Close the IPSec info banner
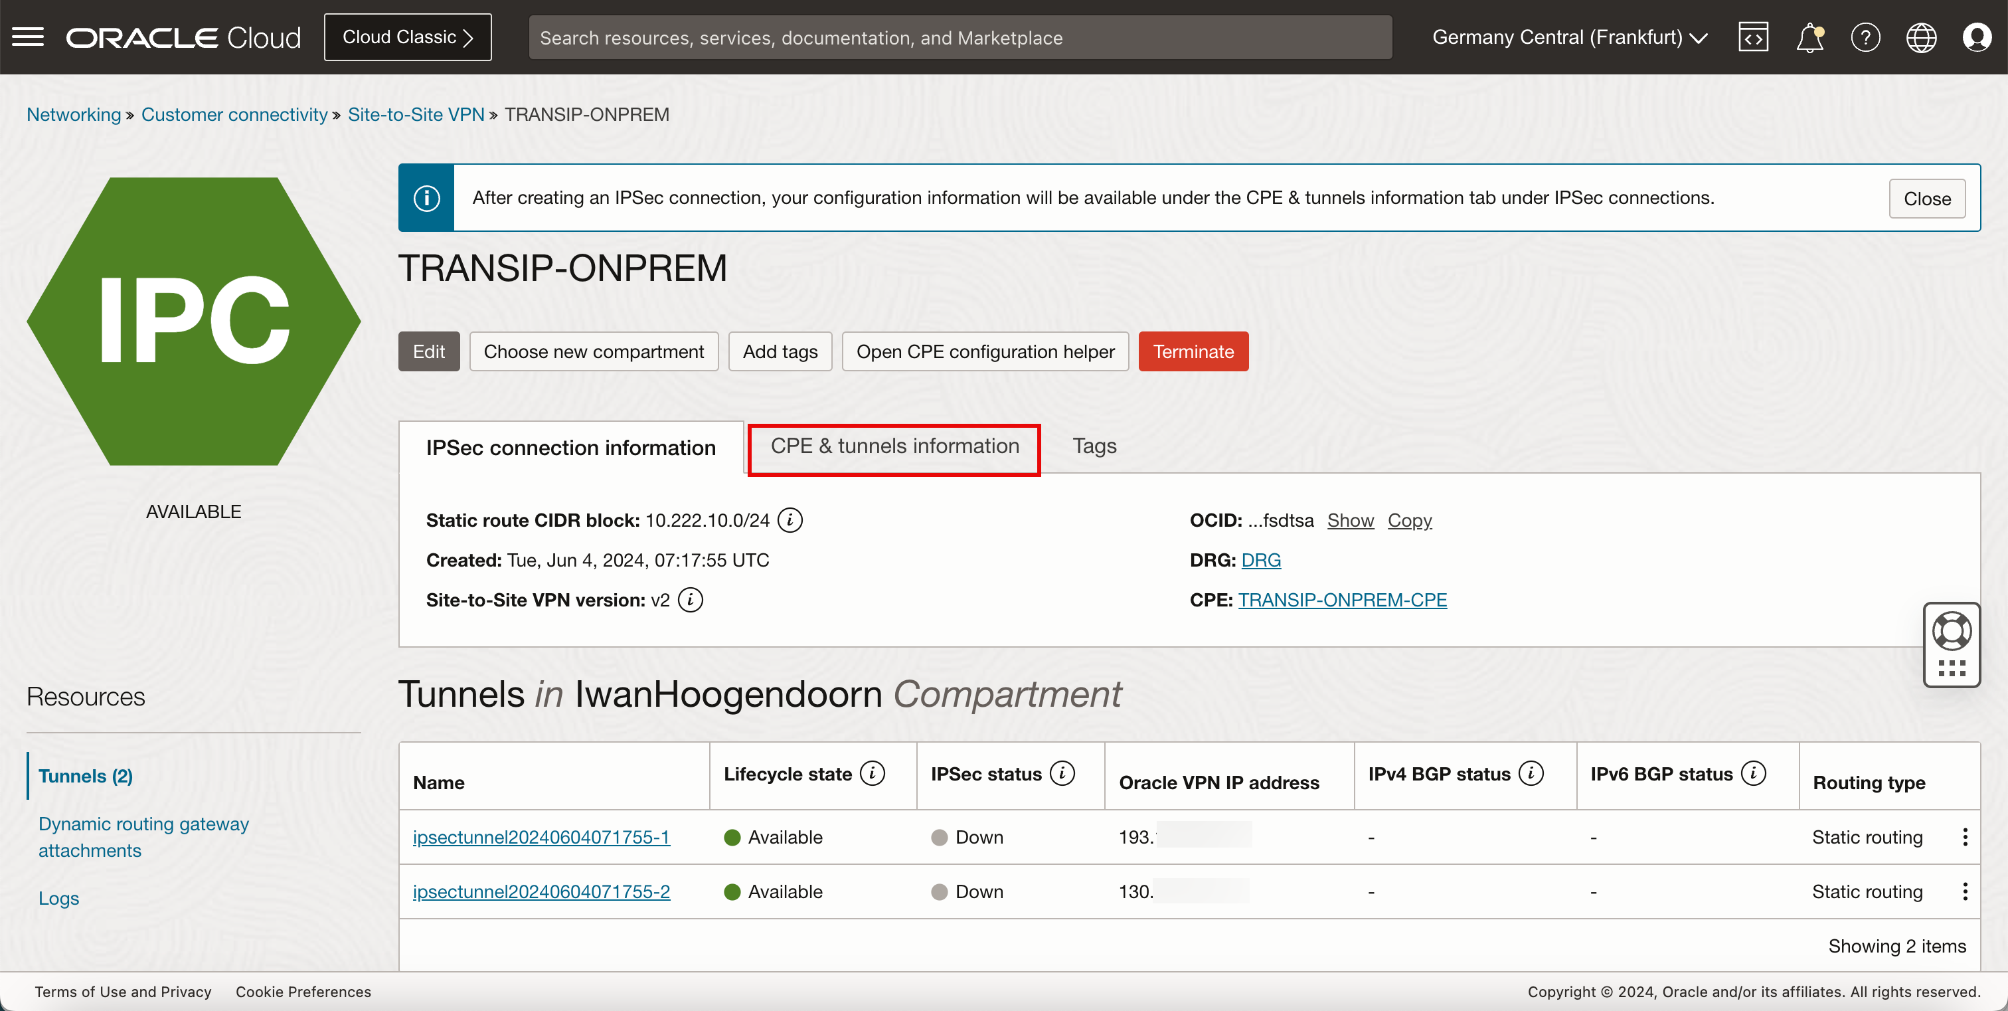 click(x=1926, y=199)
